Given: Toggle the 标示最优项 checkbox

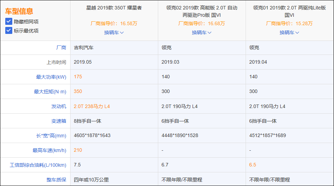Looking at the screenshot, I should tap(9, 30).
